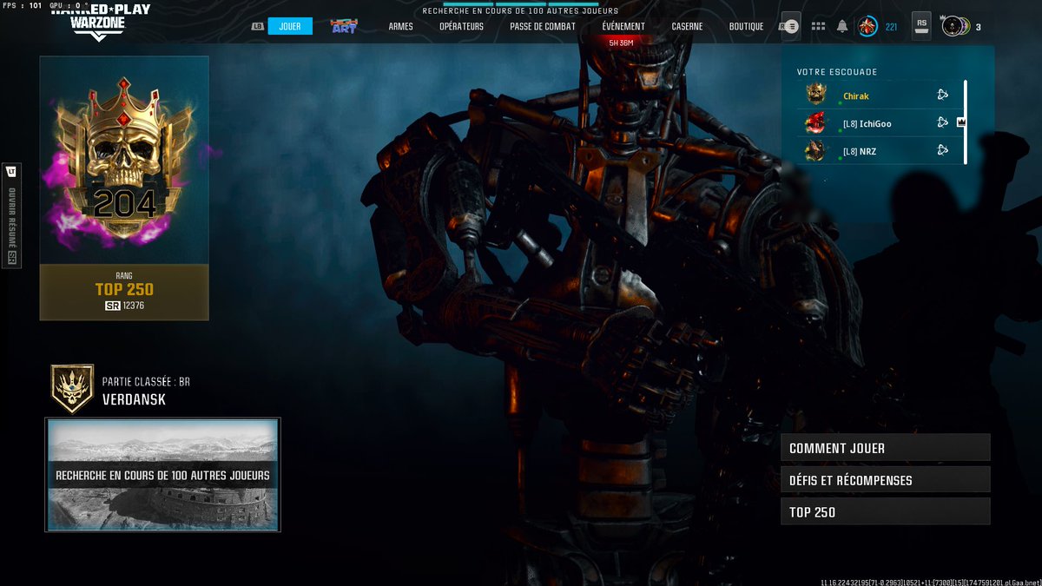Click the [L8] IchiGoo player name

tap(867, 123)
